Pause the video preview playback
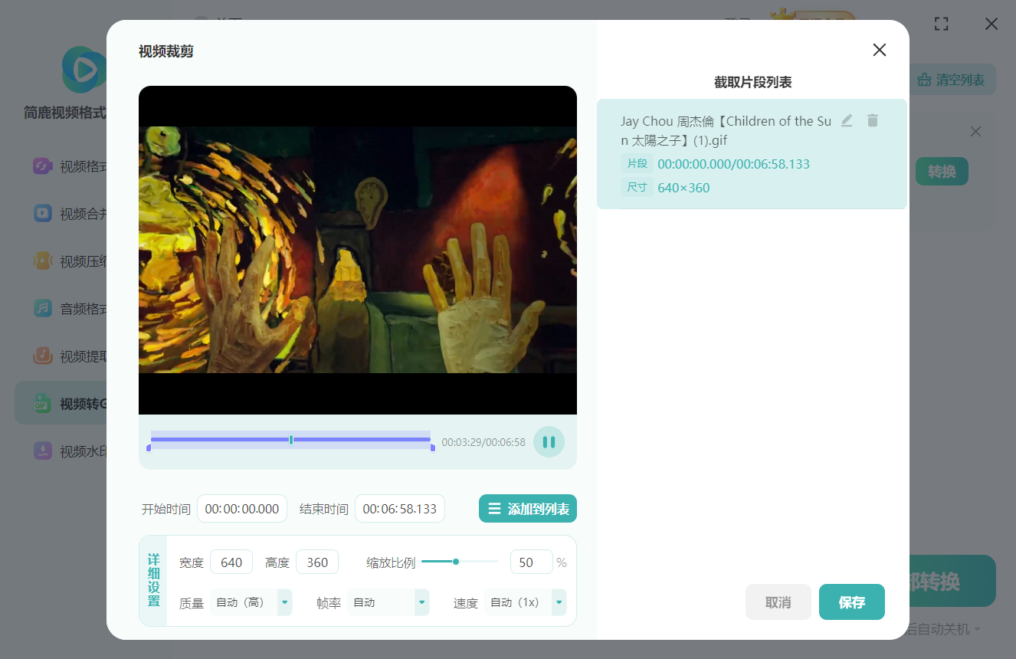The image size is (1016, 659). click(x=549, y=442)
